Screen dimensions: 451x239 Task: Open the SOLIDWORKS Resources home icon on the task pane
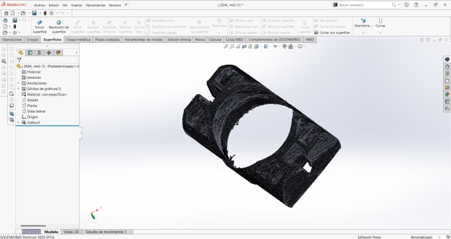(x=447, y=67)
